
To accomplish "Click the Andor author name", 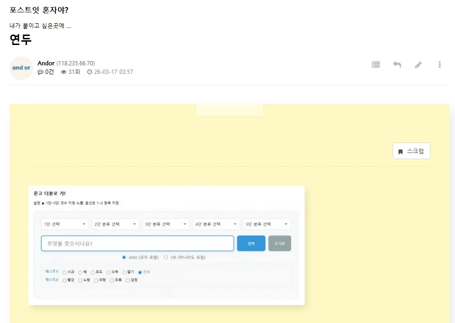I will (x=46, y=63).
